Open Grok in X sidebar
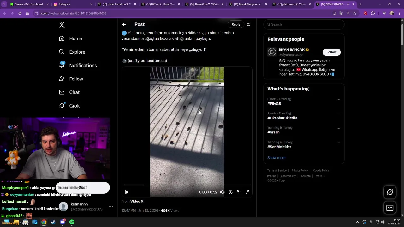404x227 pixels. (x=69, y=106)
